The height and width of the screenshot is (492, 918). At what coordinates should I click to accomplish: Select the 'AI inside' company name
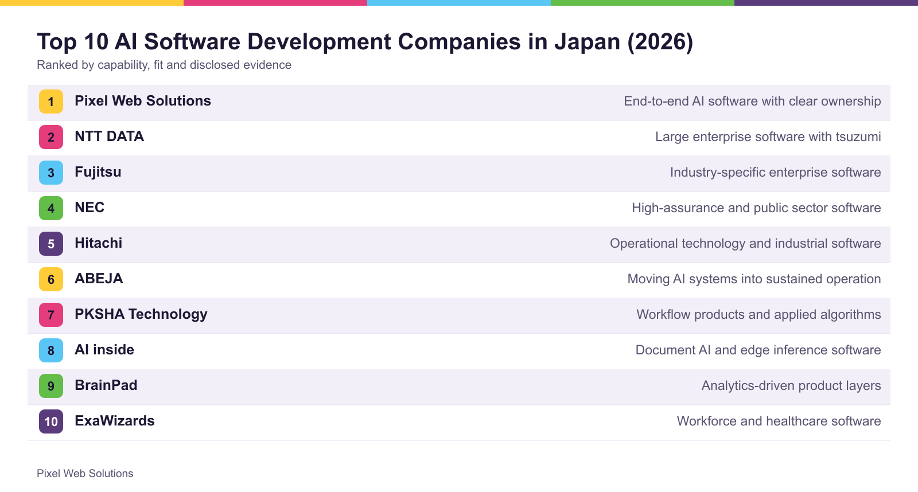[104, 350]
